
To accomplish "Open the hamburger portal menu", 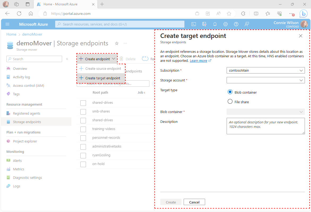I will pyautogui.click(x=7, y=24).
